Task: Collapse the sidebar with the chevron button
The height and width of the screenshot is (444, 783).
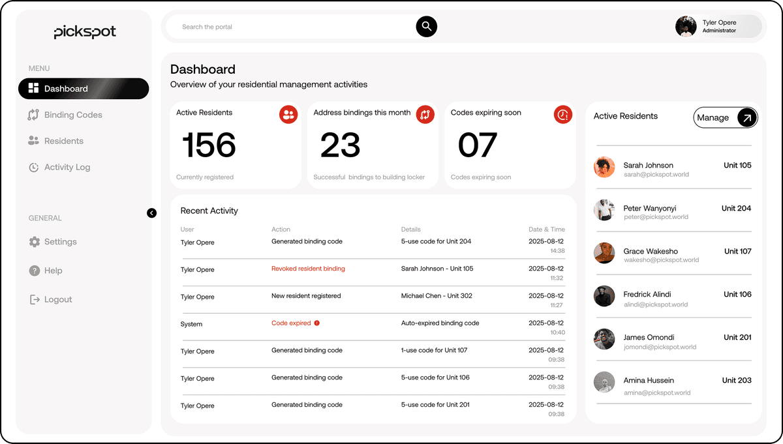Action: tap(151, 213)
